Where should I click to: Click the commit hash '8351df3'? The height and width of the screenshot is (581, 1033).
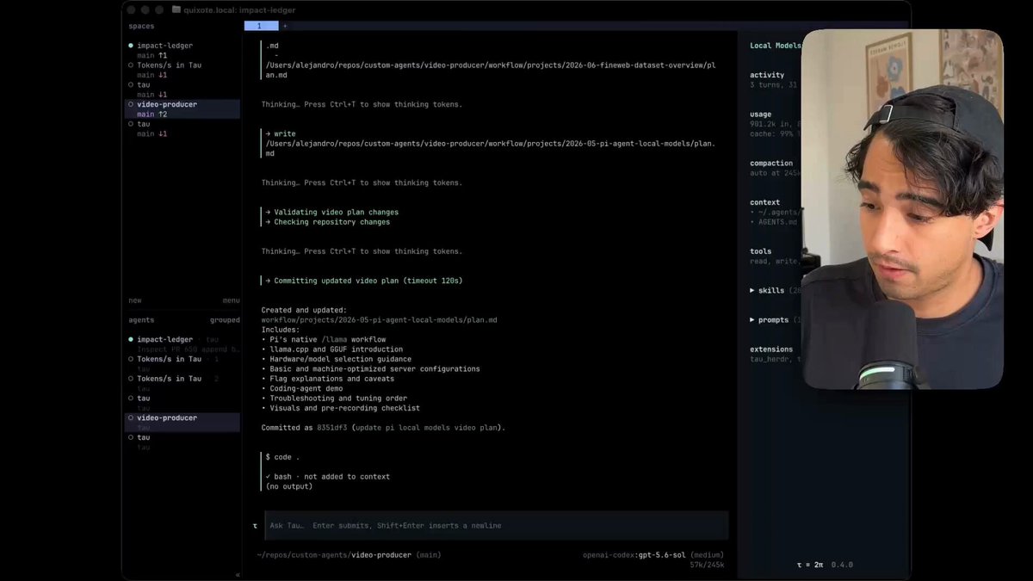pyautogui.click(x=332, y=428)
